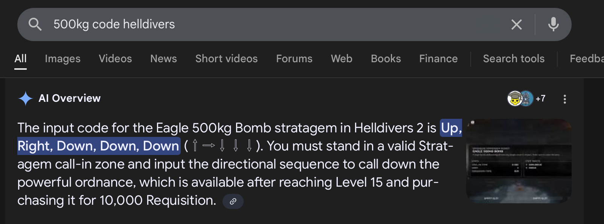
Task: Open the Finance tab
Action: 438,58
